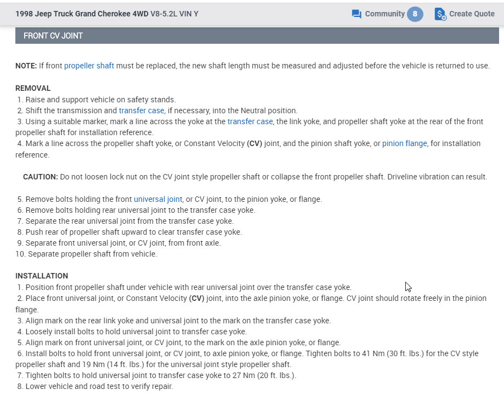Open the propeller shaft link in the NOTE
Image resolution: width=504 pixels, height=395 pixels.
tap(89, 66)
